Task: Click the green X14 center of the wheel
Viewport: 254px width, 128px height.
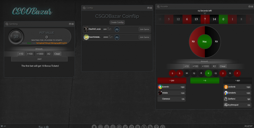Action: click(205, 42)
